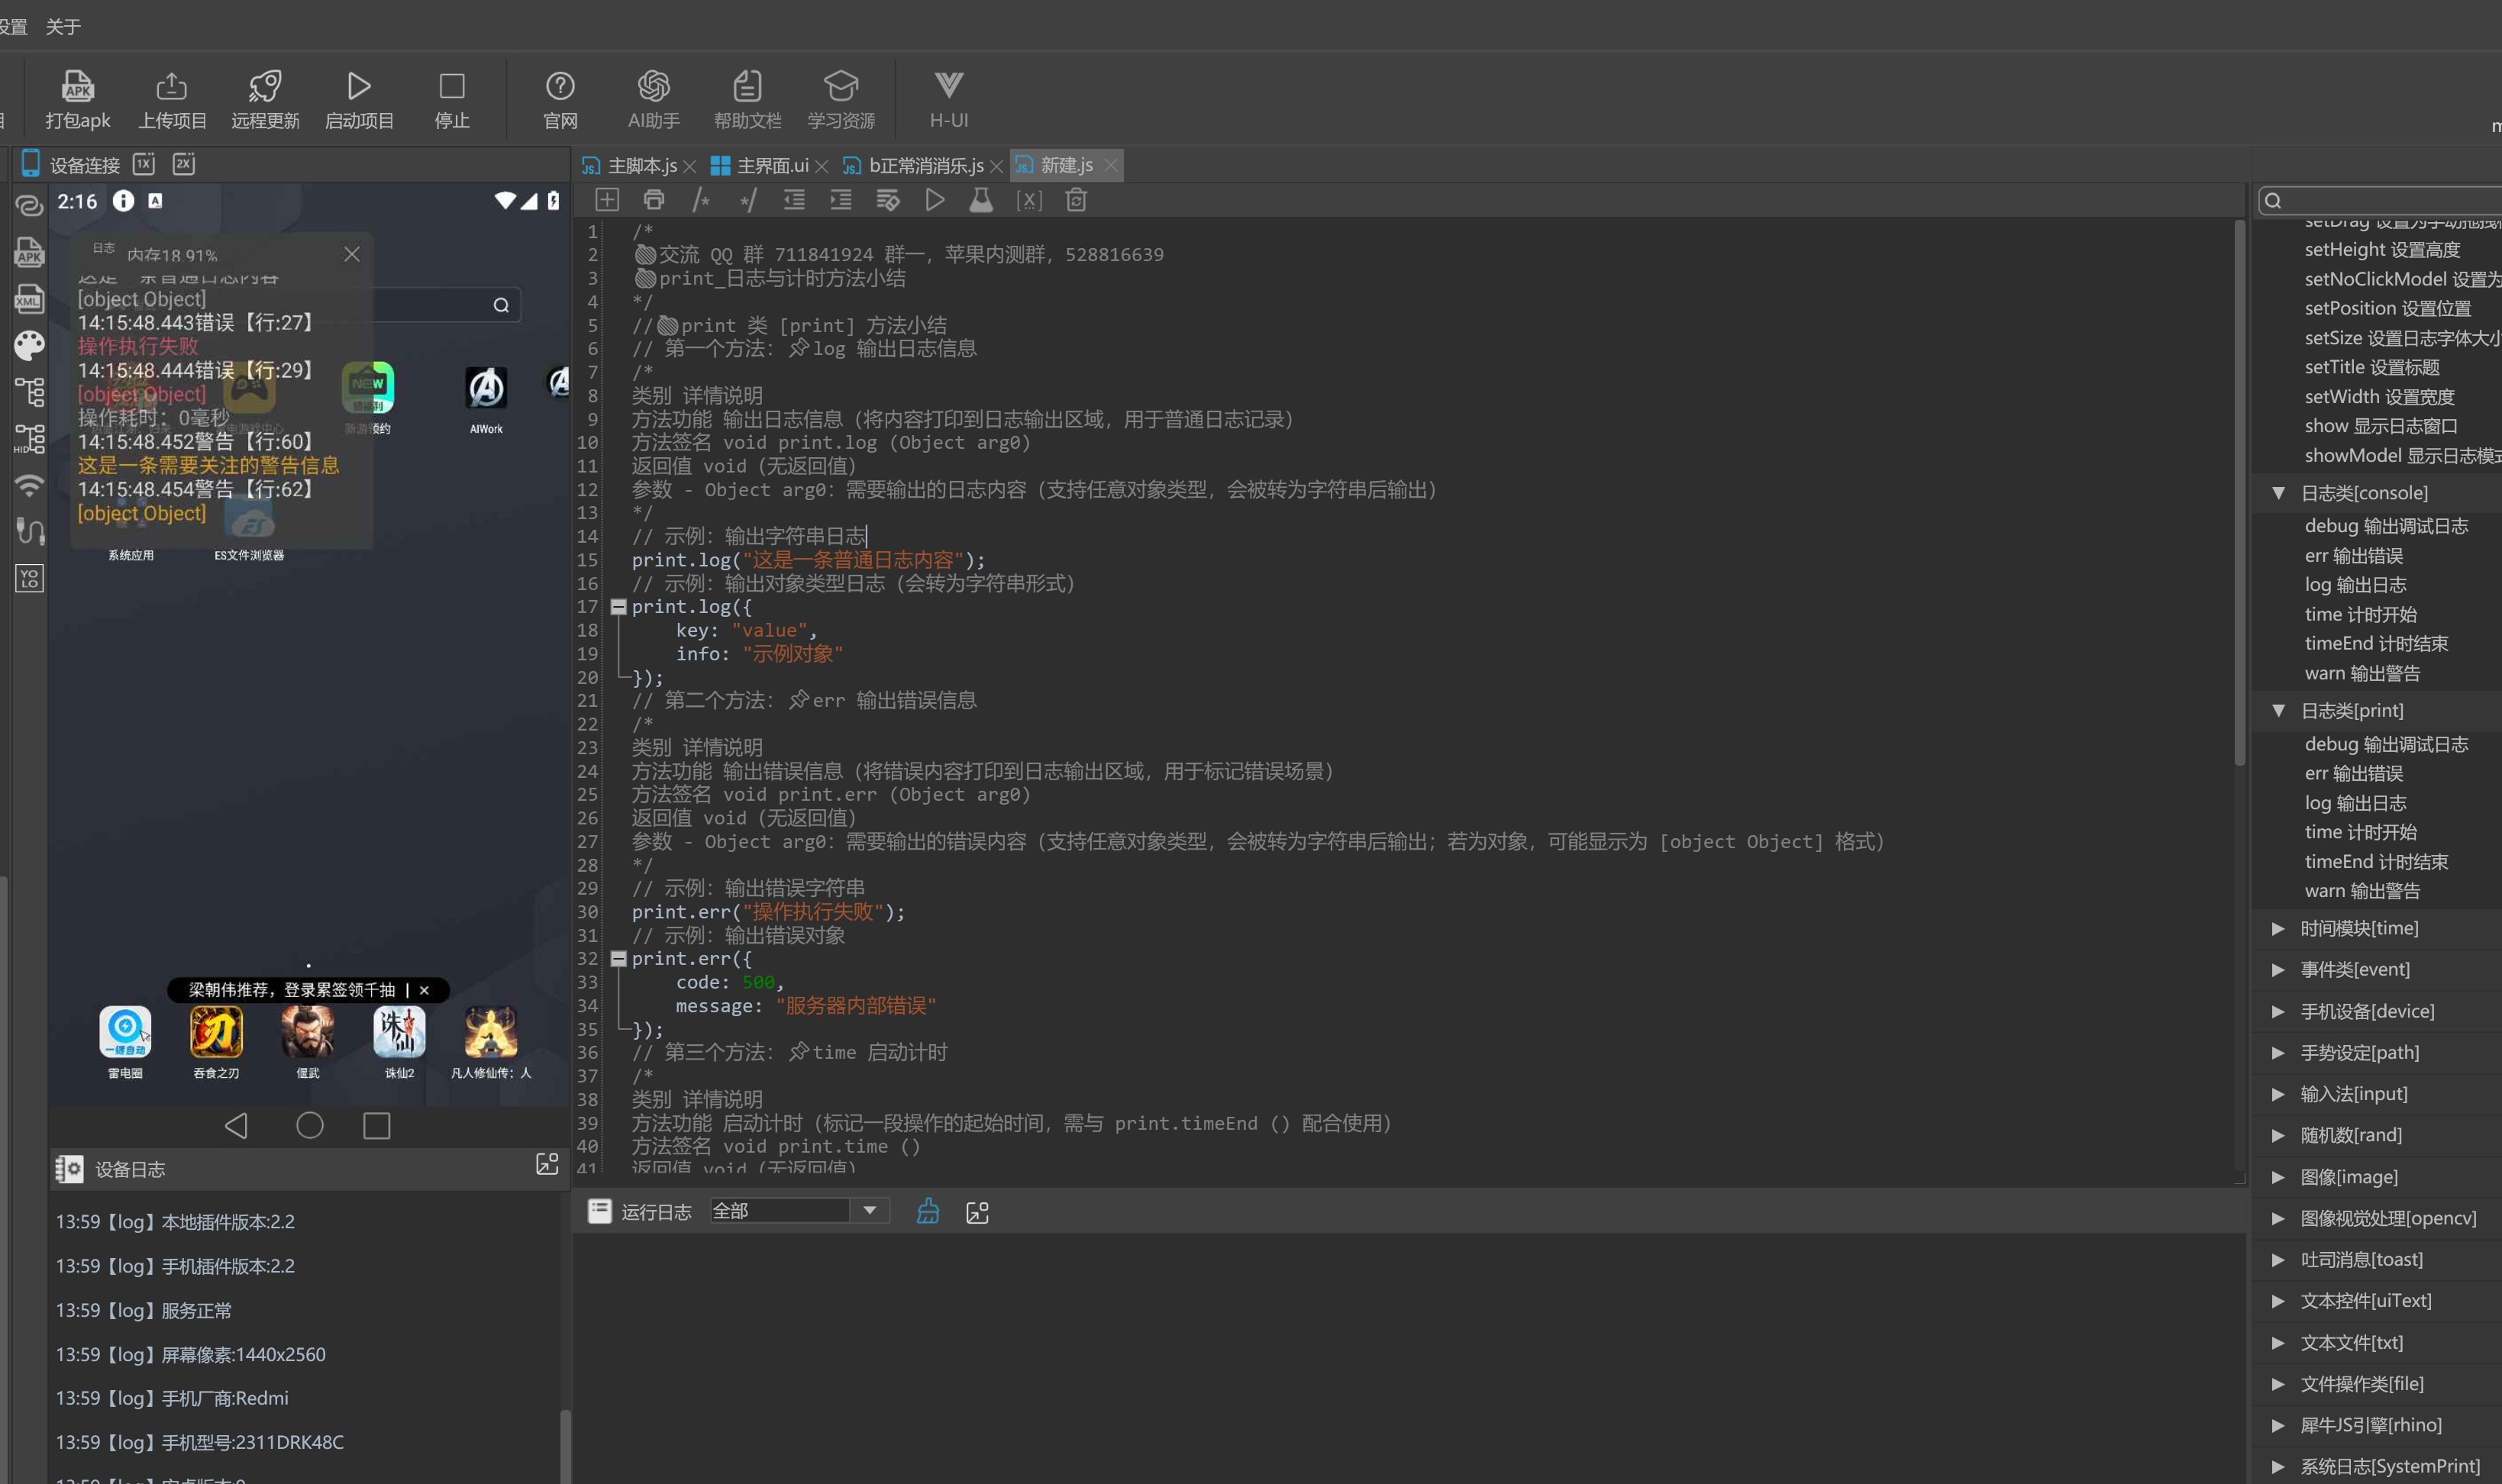Viewport: 2502px width, 1484px height.
Task: Click the wifi icon in the left sidebar
Action: point(29,485)
